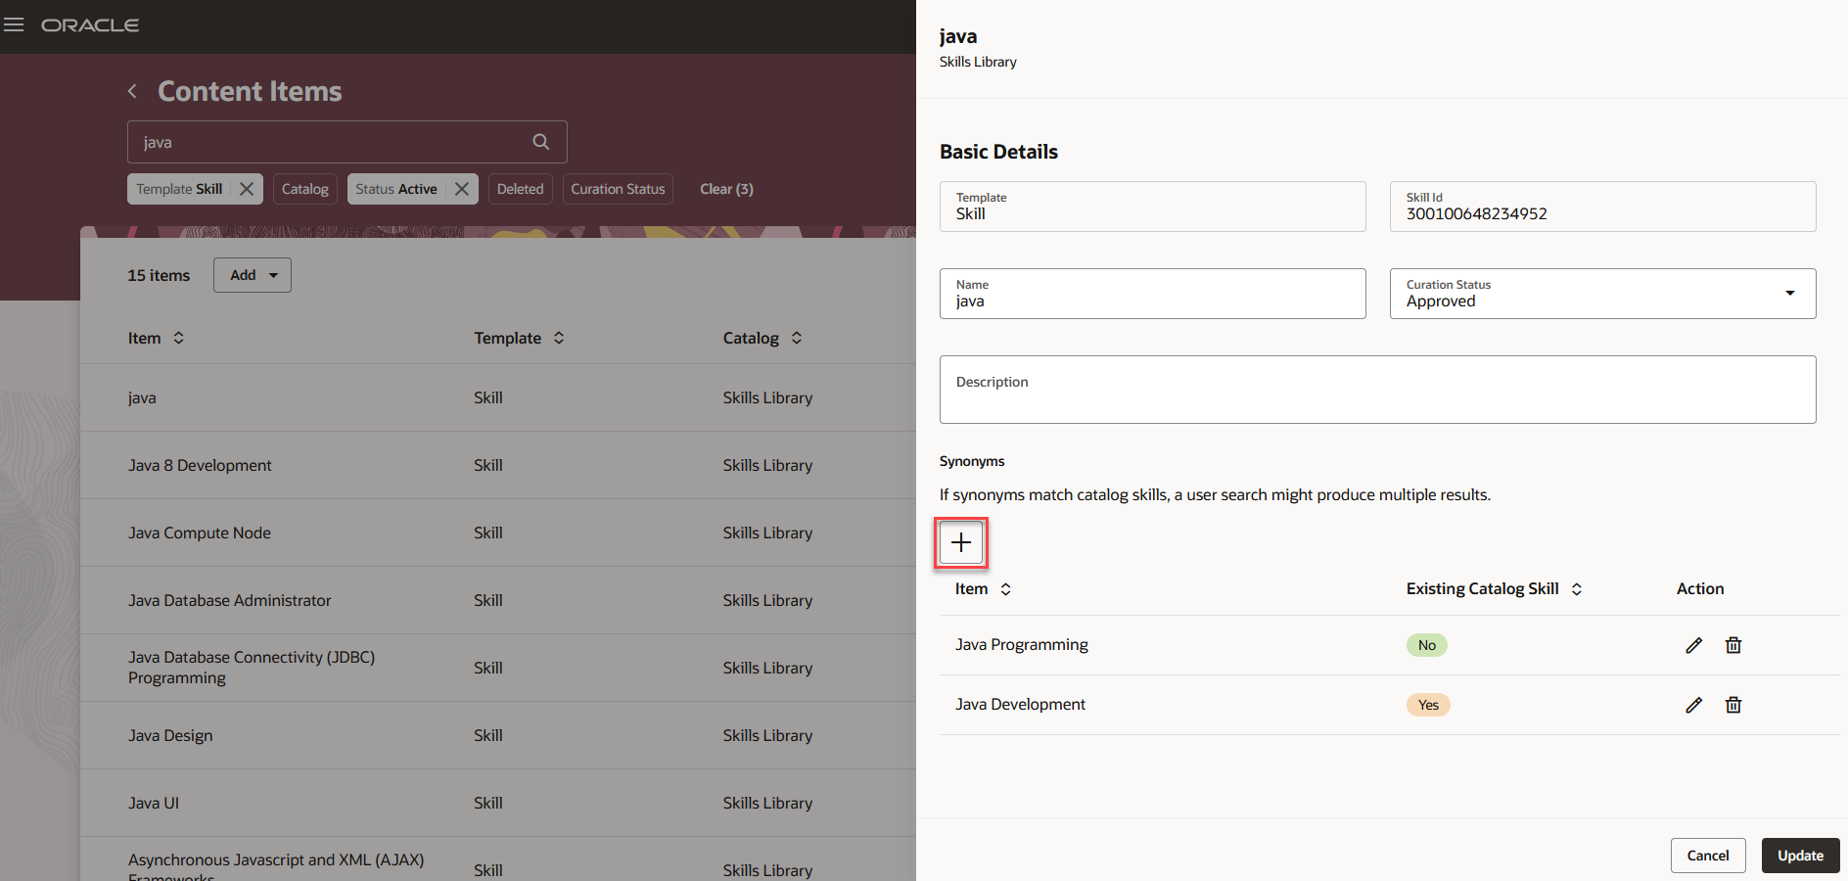Screen dimensions: 1848x881
Task: Click the Cancel button
Action: click(x=1708, y=856)
